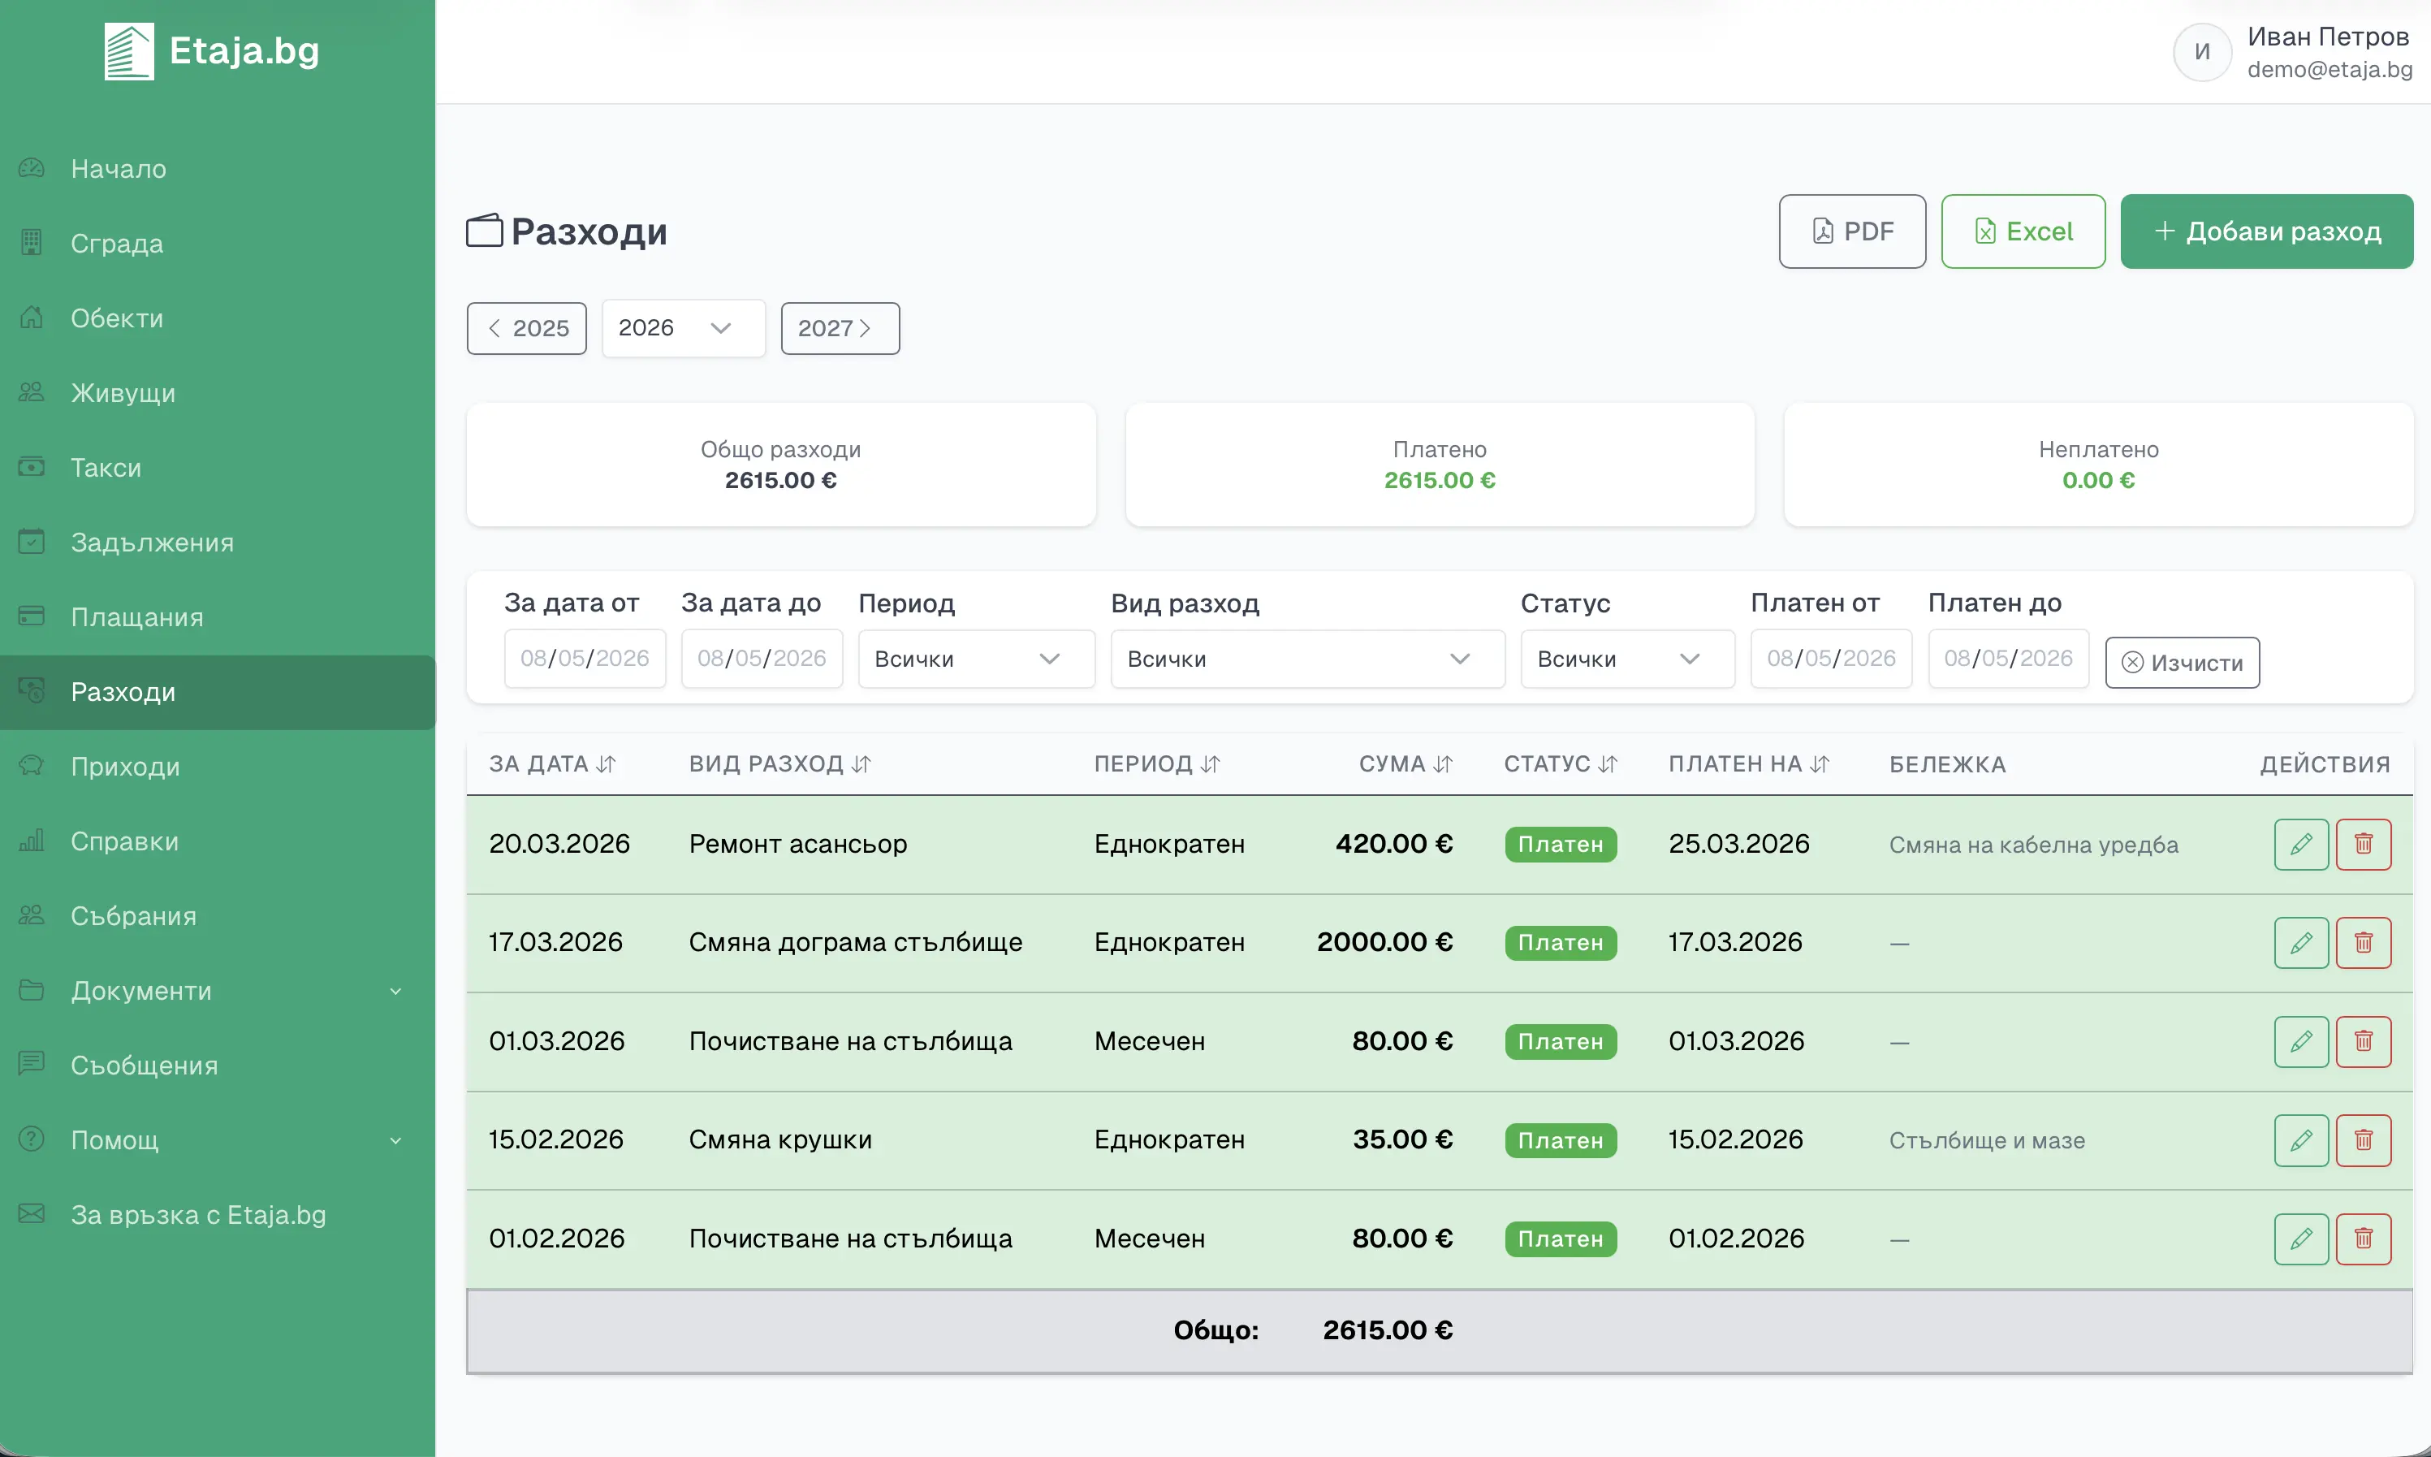
Task: Sort by ВИД РАЗХОД column
Action: pos(861,764)
